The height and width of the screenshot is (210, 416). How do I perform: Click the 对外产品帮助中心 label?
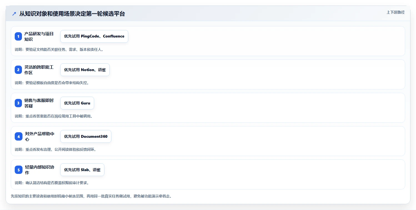(39, 136)
